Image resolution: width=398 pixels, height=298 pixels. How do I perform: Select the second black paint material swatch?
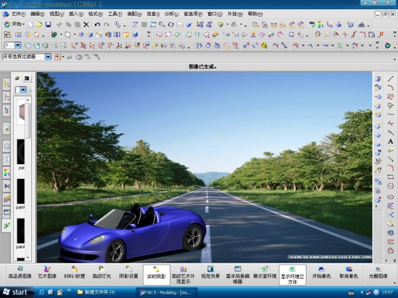coord(21,191)
